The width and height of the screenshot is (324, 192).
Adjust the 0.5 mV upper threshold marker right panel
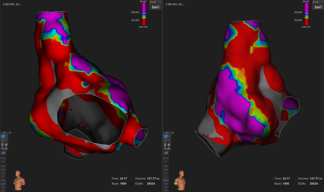pos(306,14)
